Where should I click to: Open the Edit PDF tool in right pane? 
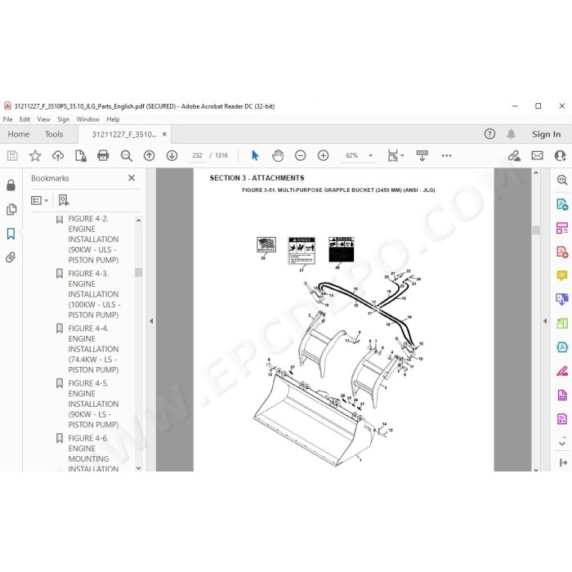tap(562, 228)
